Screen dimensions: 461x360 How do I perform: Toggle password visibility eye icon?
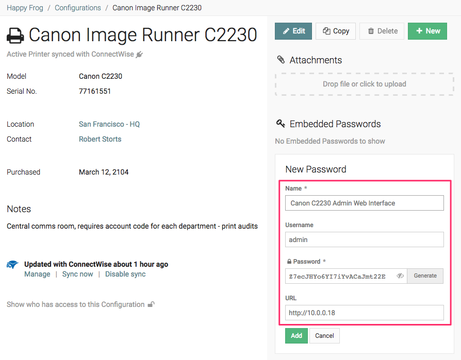click(x=400, y=276)
